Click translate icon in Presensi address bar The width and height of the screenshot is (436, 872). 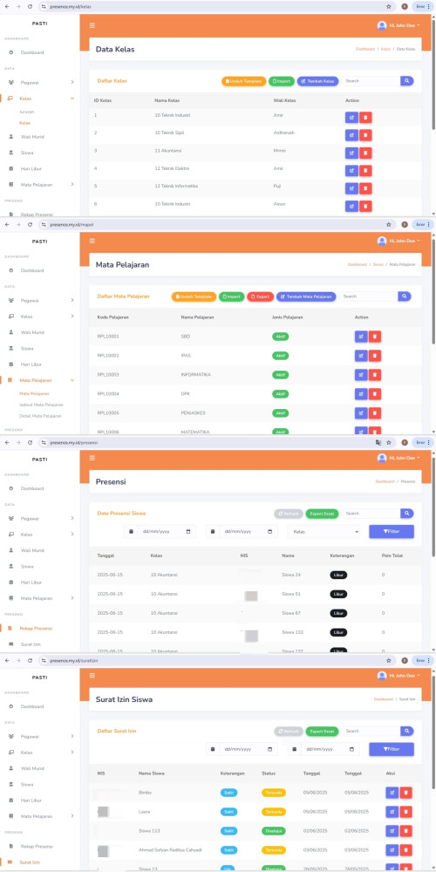click(x=378, y=443)
